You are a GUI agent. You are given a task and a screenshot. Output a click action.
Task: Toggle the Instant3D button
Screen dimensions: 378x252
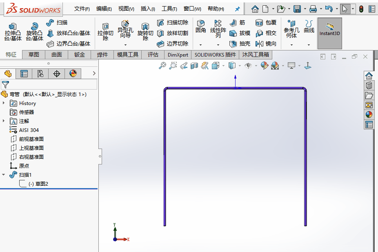[x=329, y=33]
